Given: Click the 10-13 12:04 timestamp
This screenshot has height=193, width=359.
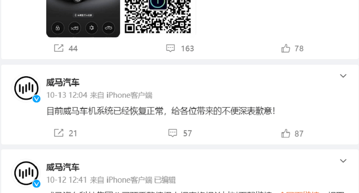Looking at the screenshot, I should click(x=67, y=95).
